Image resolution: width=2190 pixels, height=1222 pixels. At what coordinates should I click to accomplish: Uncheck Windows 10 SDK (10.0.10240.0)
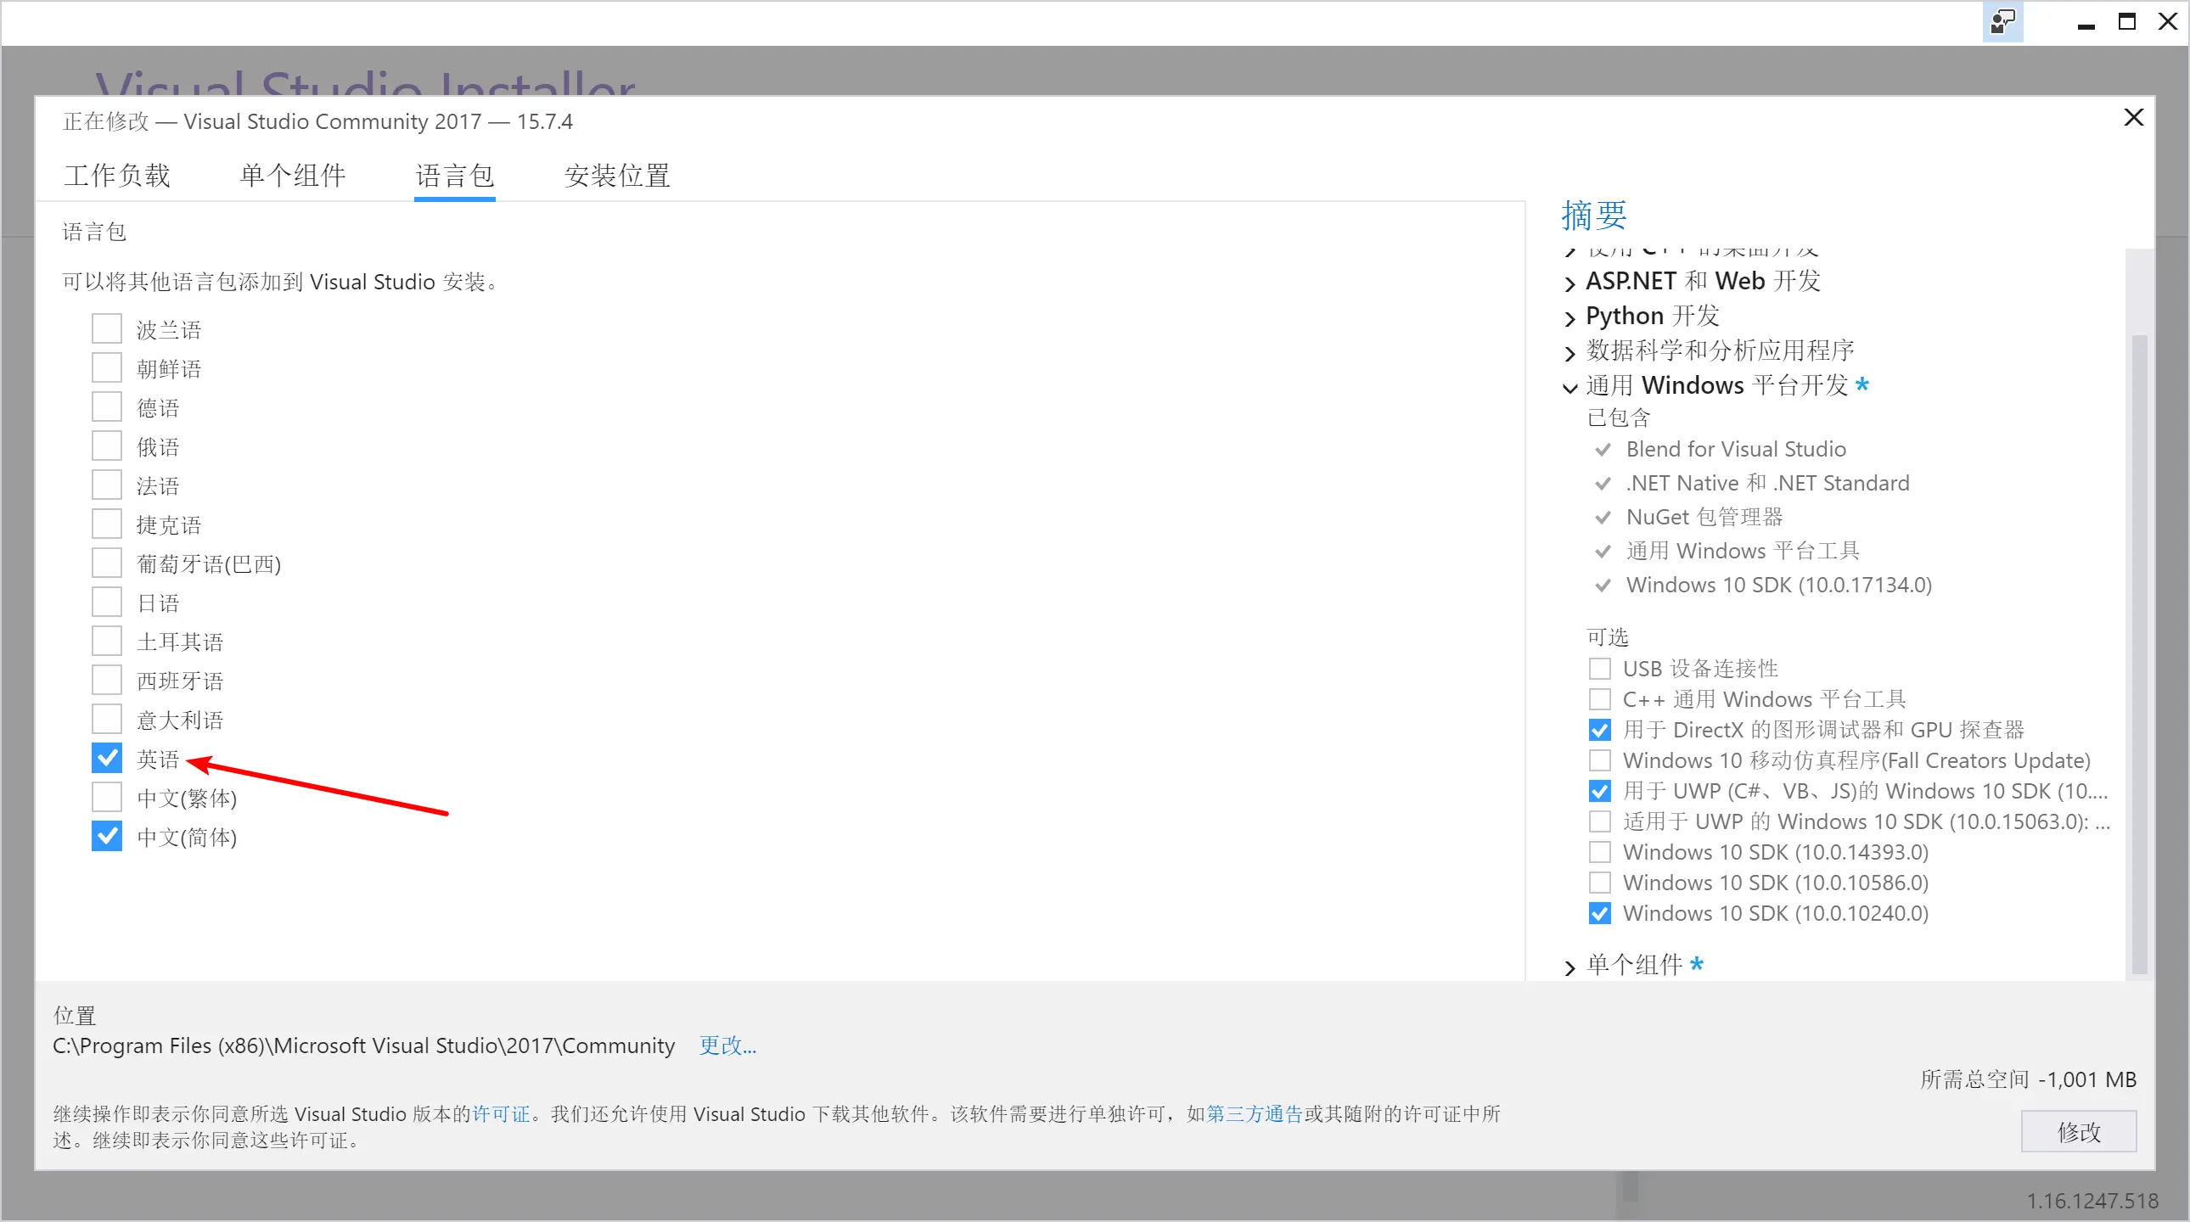tap(1599, 913)
